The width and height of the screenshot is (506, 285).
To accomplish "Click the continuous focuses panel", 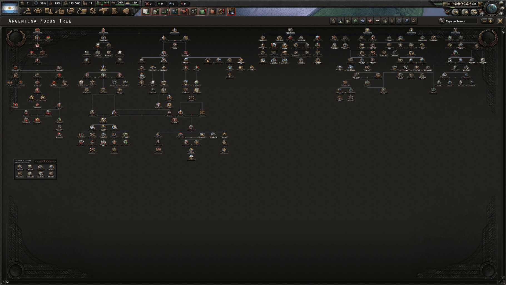I will tap(35, 169).
